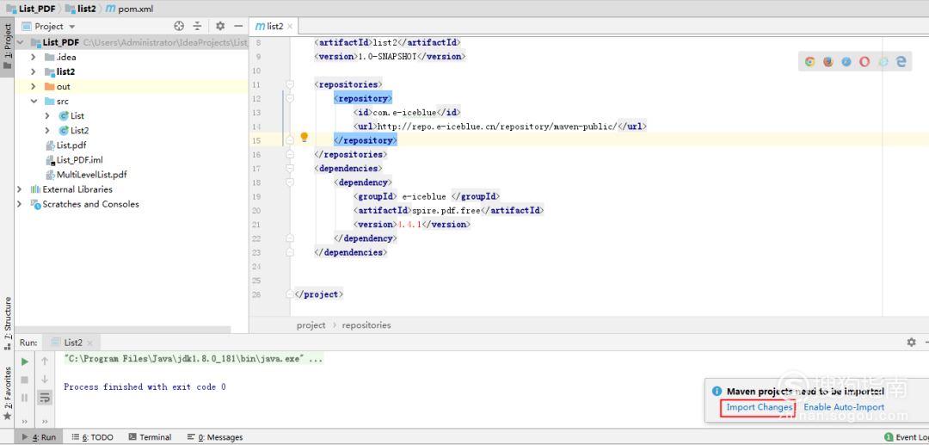Click the Import Changes link
The image size is (929, 445).
(x=759, y=408)
